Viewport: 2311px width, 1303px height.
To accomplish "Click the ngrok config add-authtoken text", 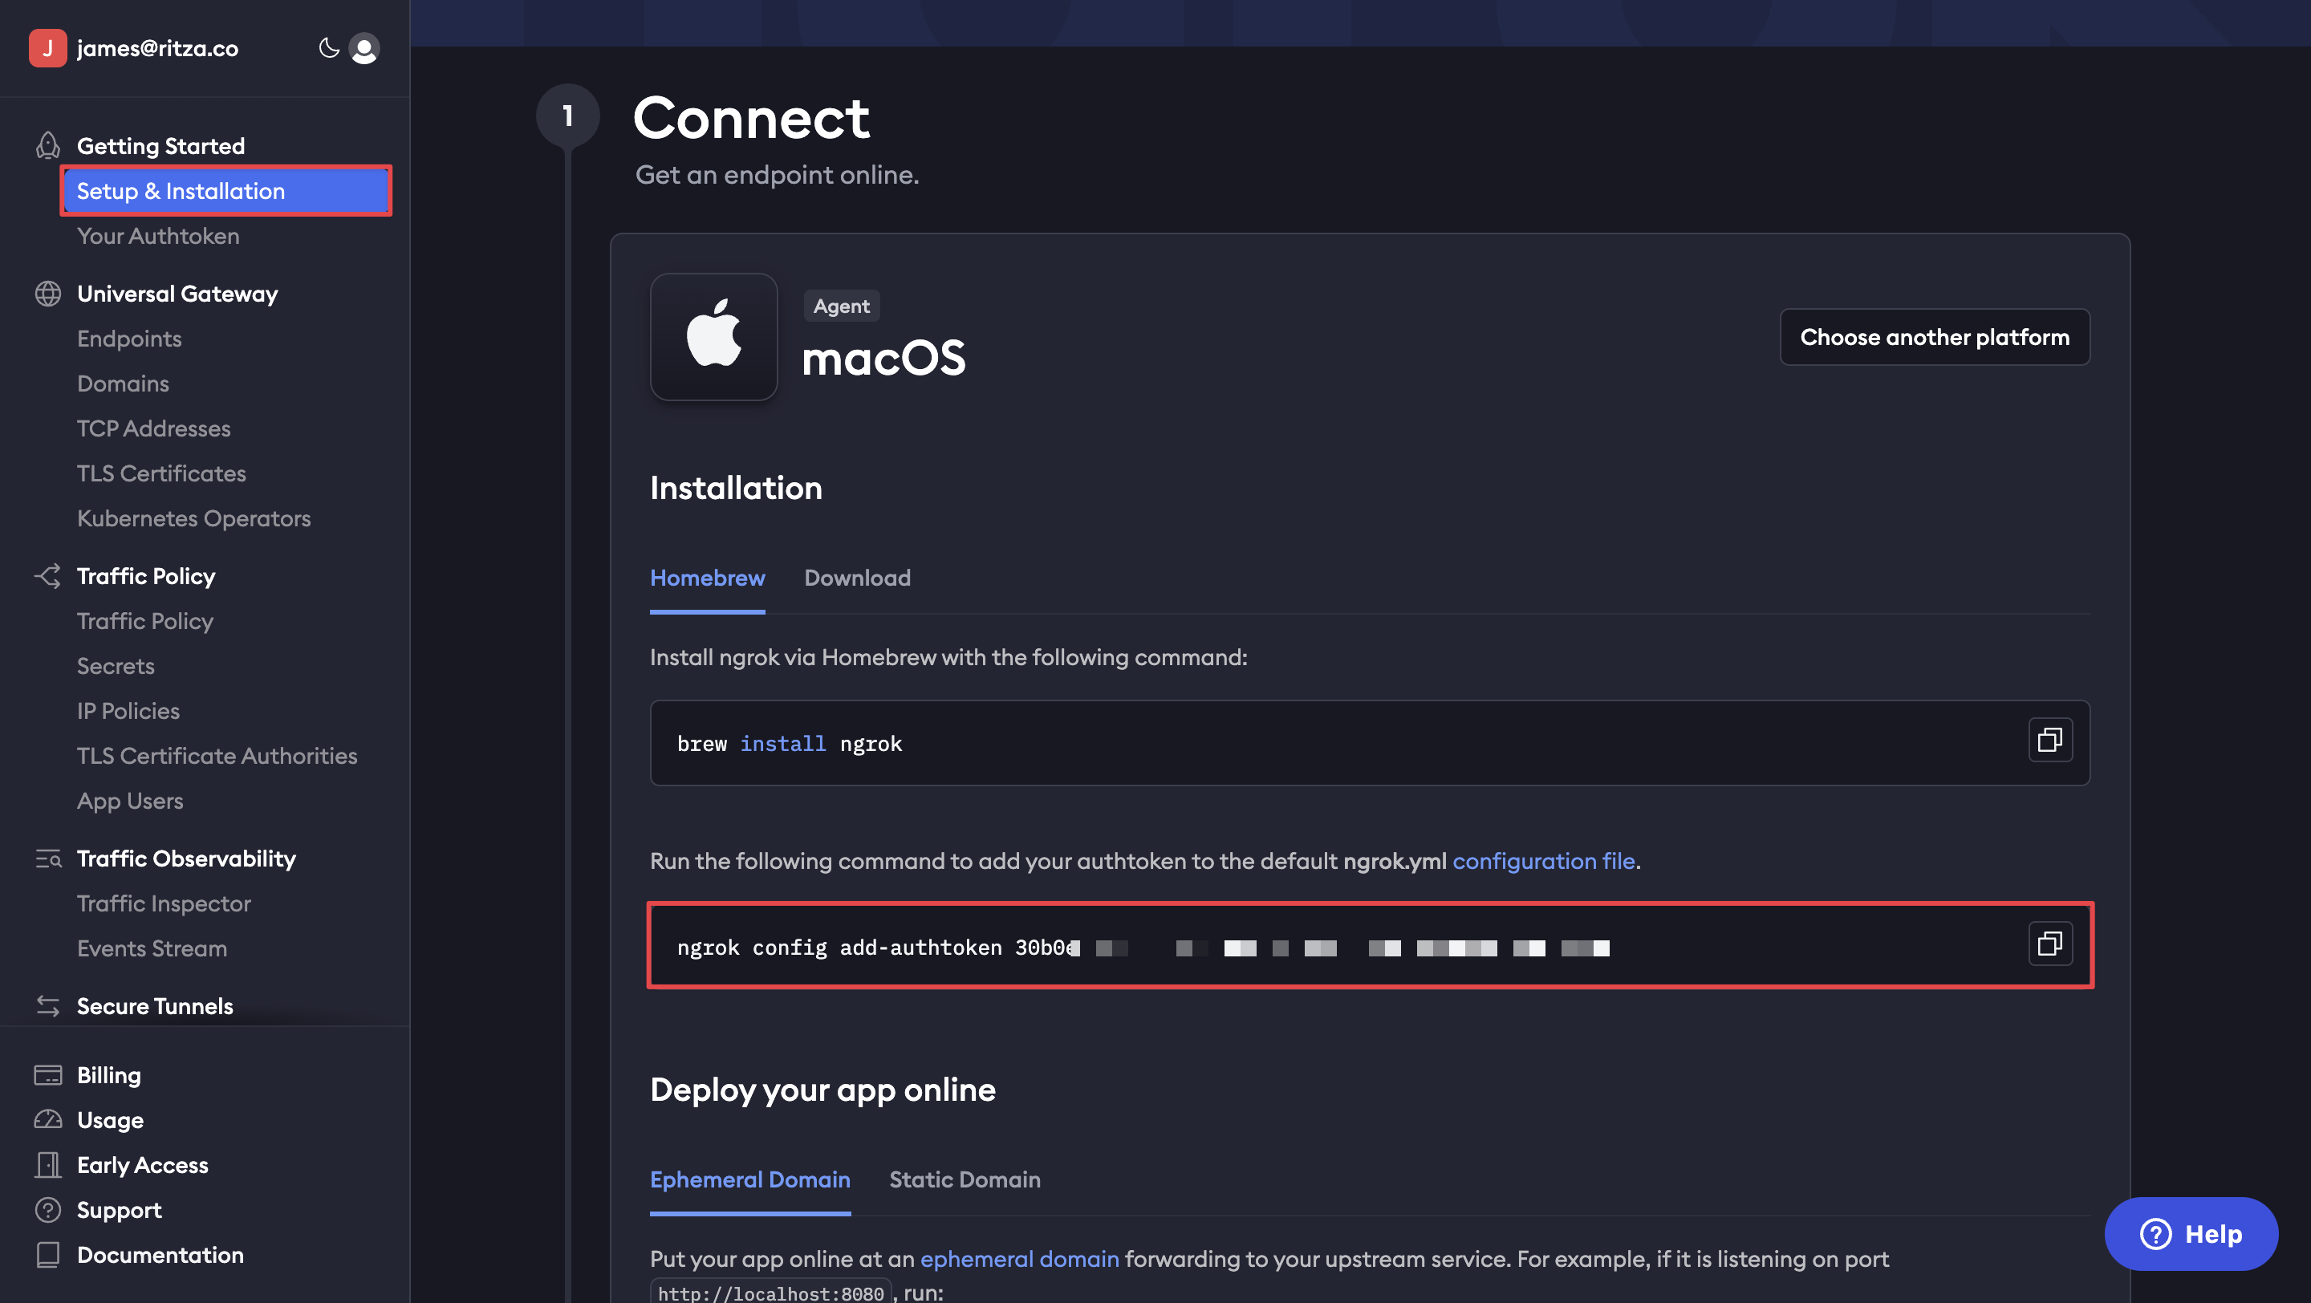I will [839, 948].
